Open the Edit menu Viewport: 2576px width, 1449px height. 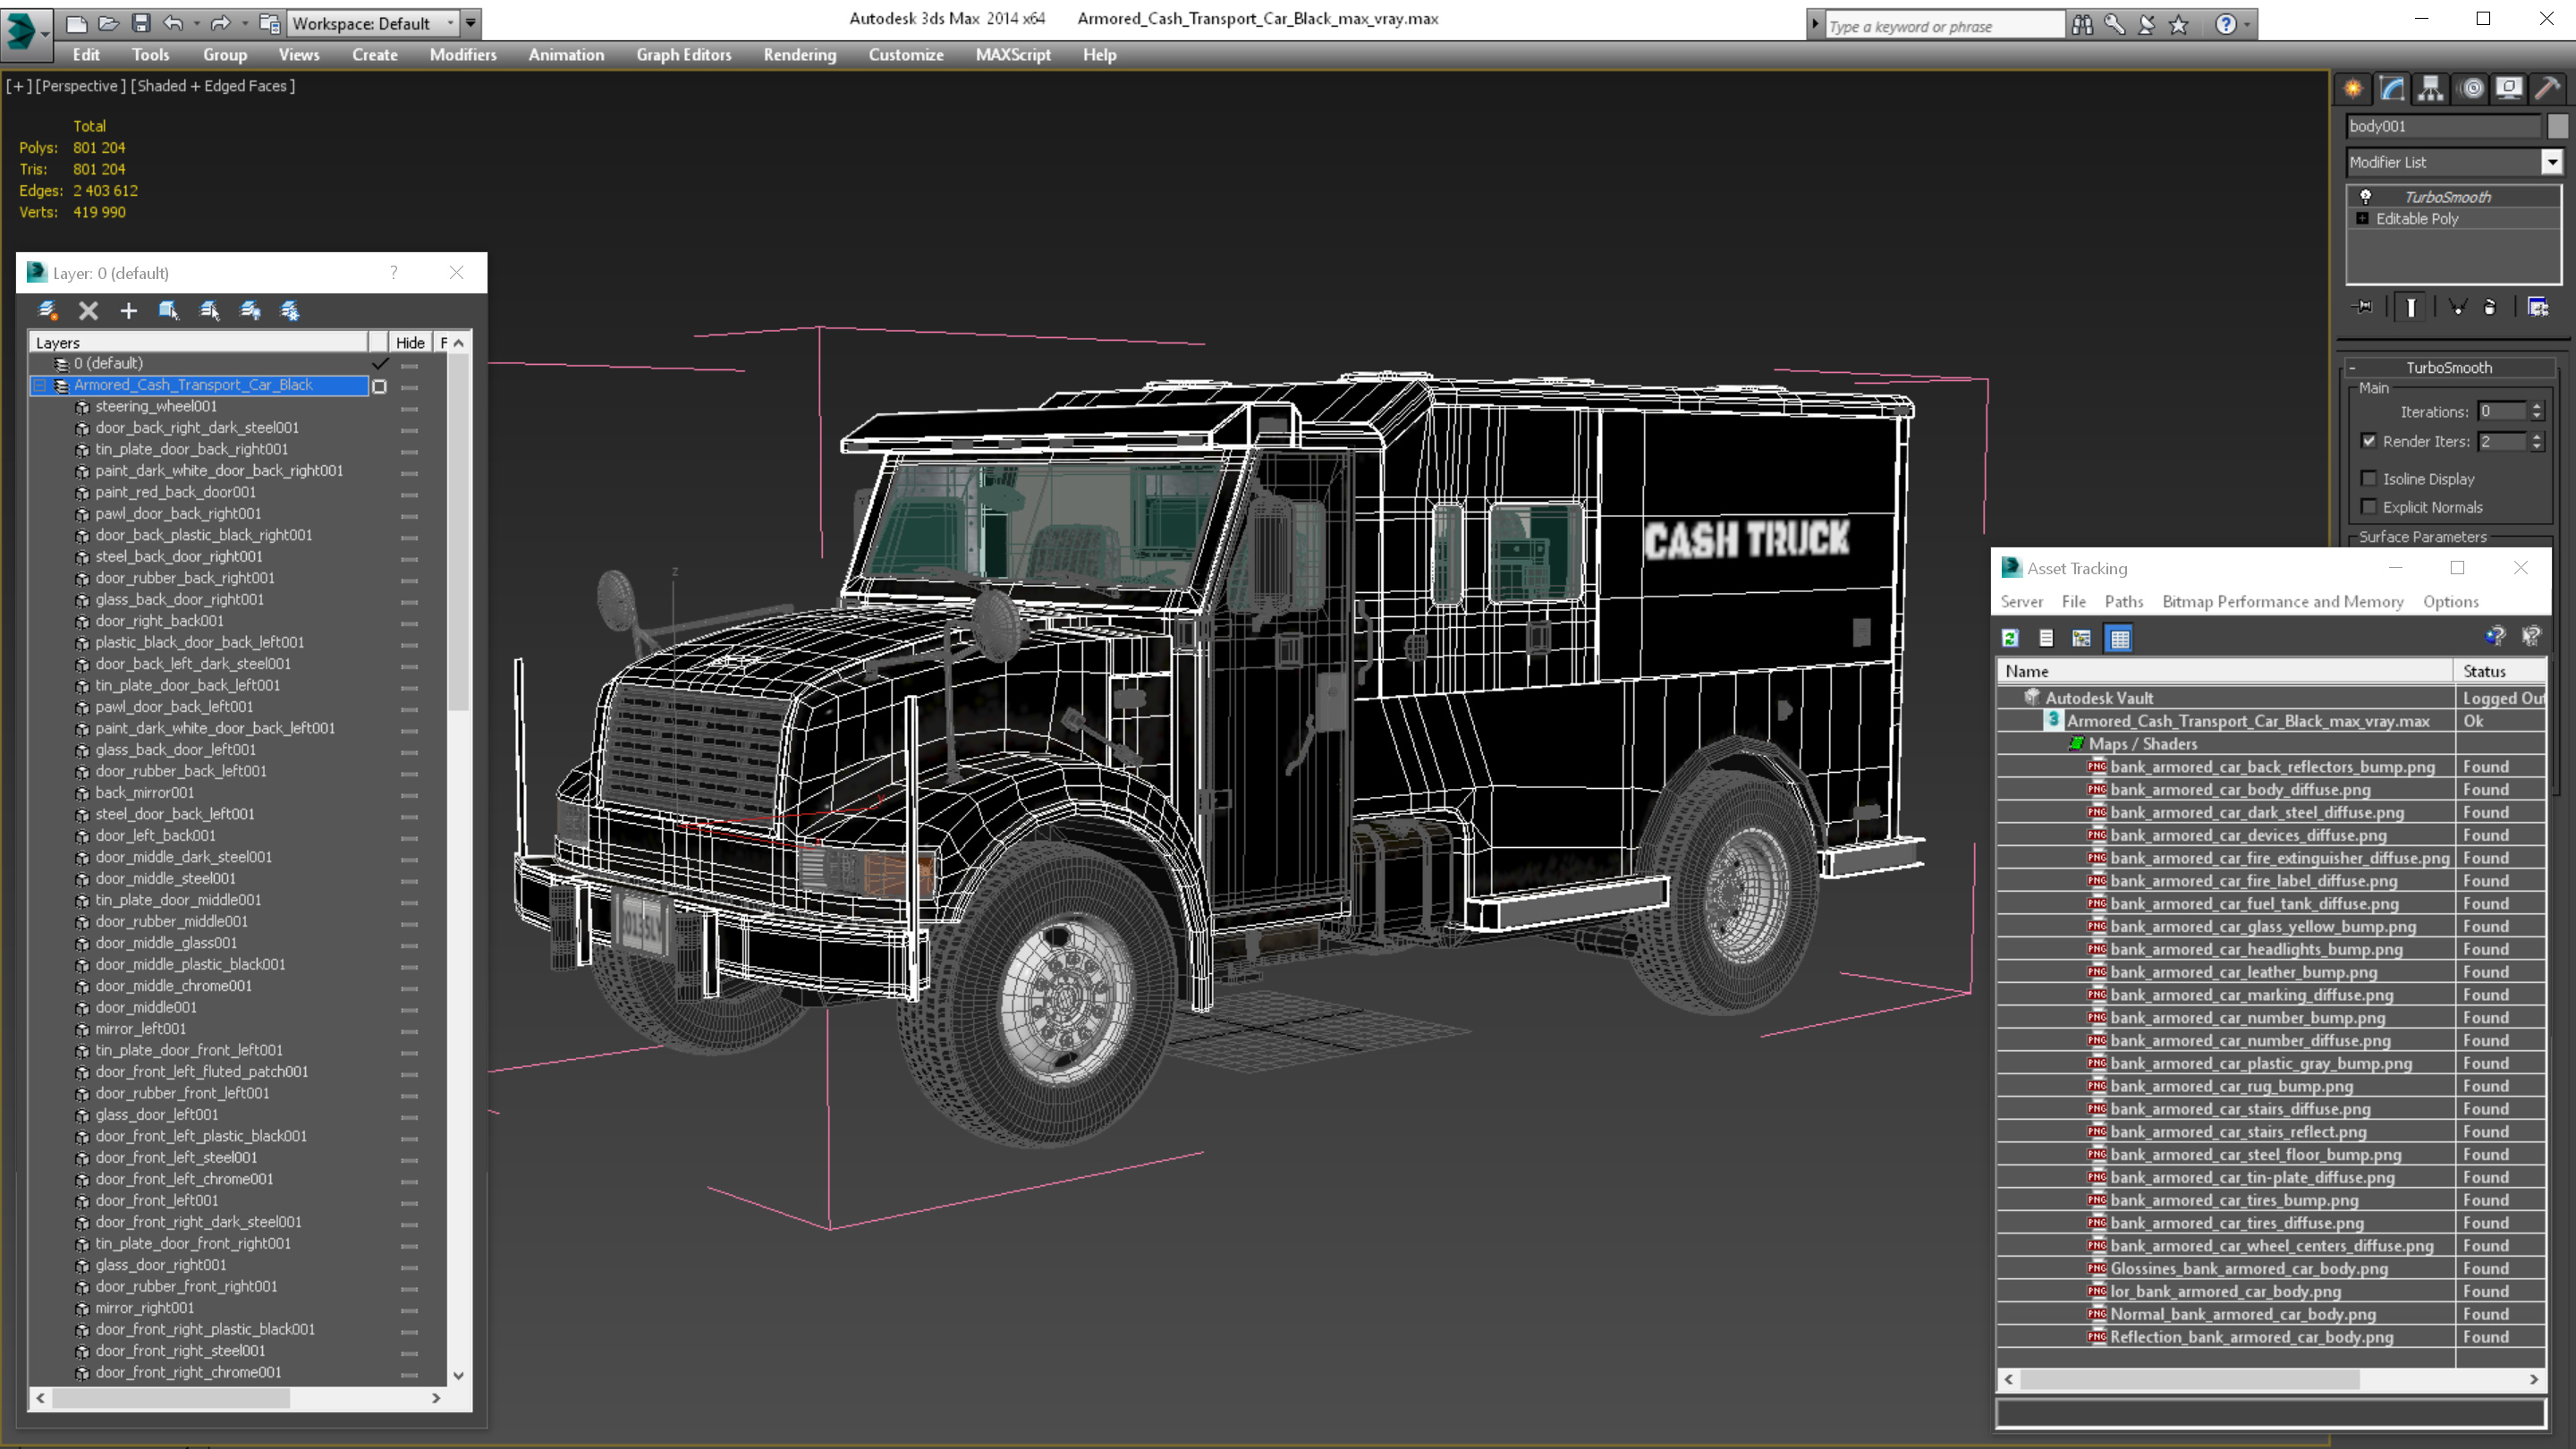86,55
